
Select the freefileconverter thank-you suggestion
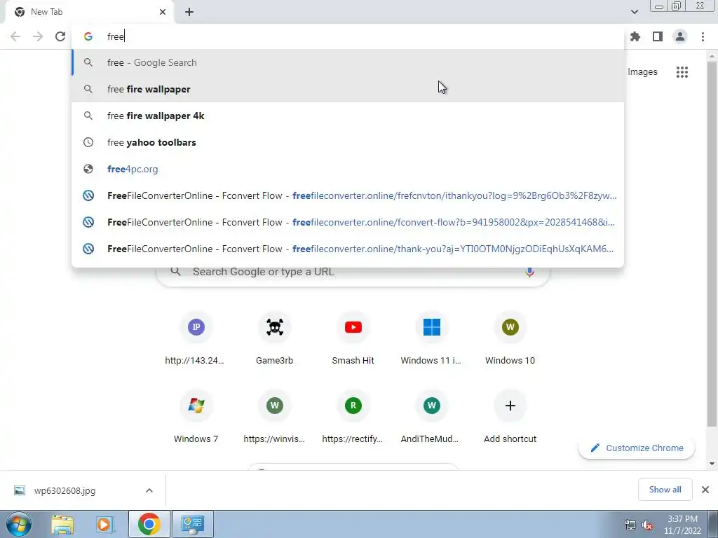(348, 249)
